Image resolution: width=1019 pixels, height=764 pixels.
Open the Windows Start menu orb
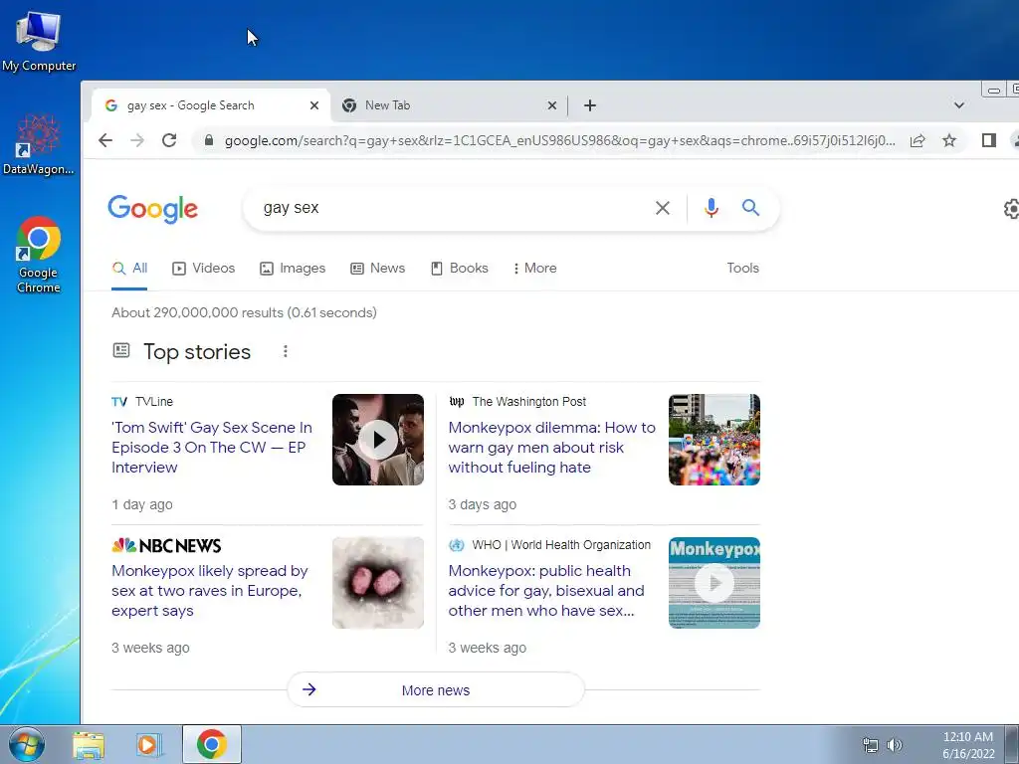point(25,744)
